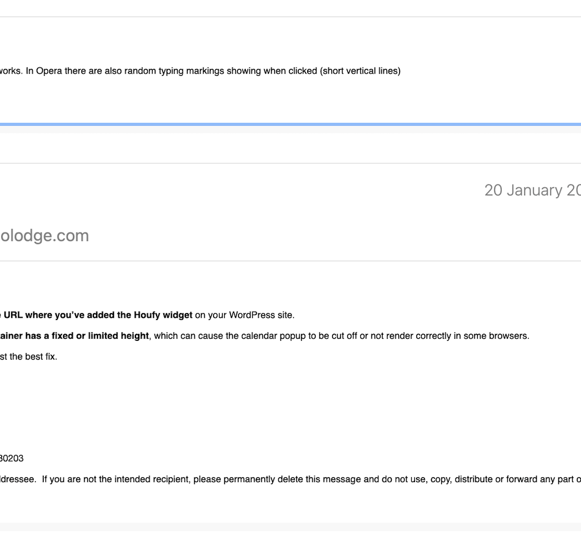581x539 pixels.
Task: Click the 20 January message date
Action: (x=531, y=190)
